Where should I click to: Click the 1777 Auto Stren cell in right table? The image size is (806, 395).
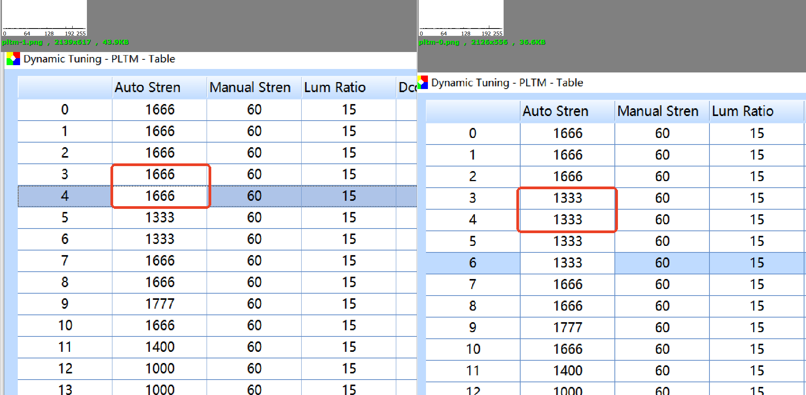[567, 328]
